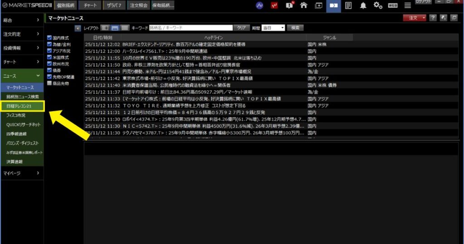The height and width of the screenshot is (244, 464).
Task: Open the hamburger menu icon
Action: tap(407, 5)
